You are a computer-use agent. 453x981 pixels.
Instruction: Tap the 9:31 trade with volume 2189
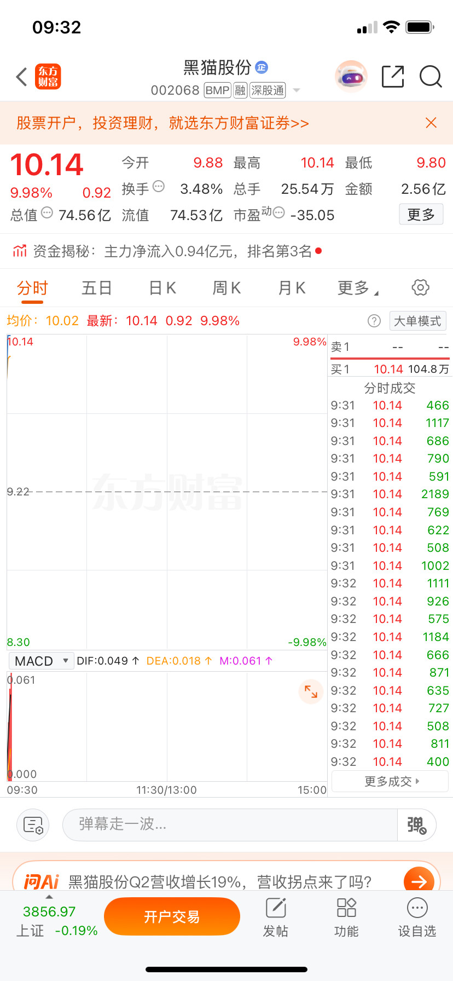(390, 494)
